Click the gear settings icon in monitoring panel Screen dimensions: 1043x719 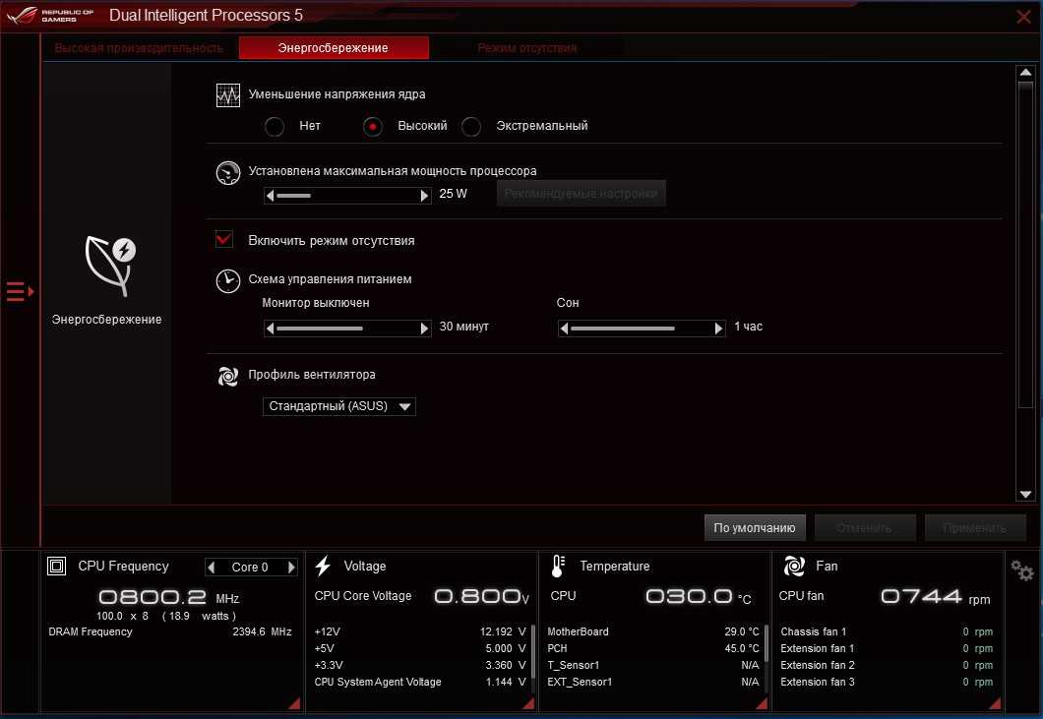click(1021, 570)
